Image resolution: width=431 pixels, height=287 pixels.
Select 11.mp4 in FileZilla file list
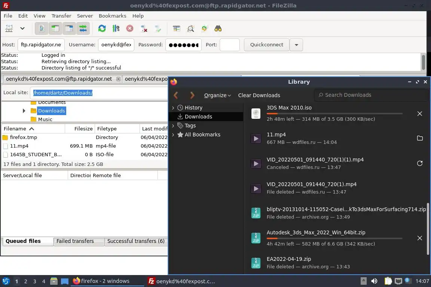pos(85,146)
